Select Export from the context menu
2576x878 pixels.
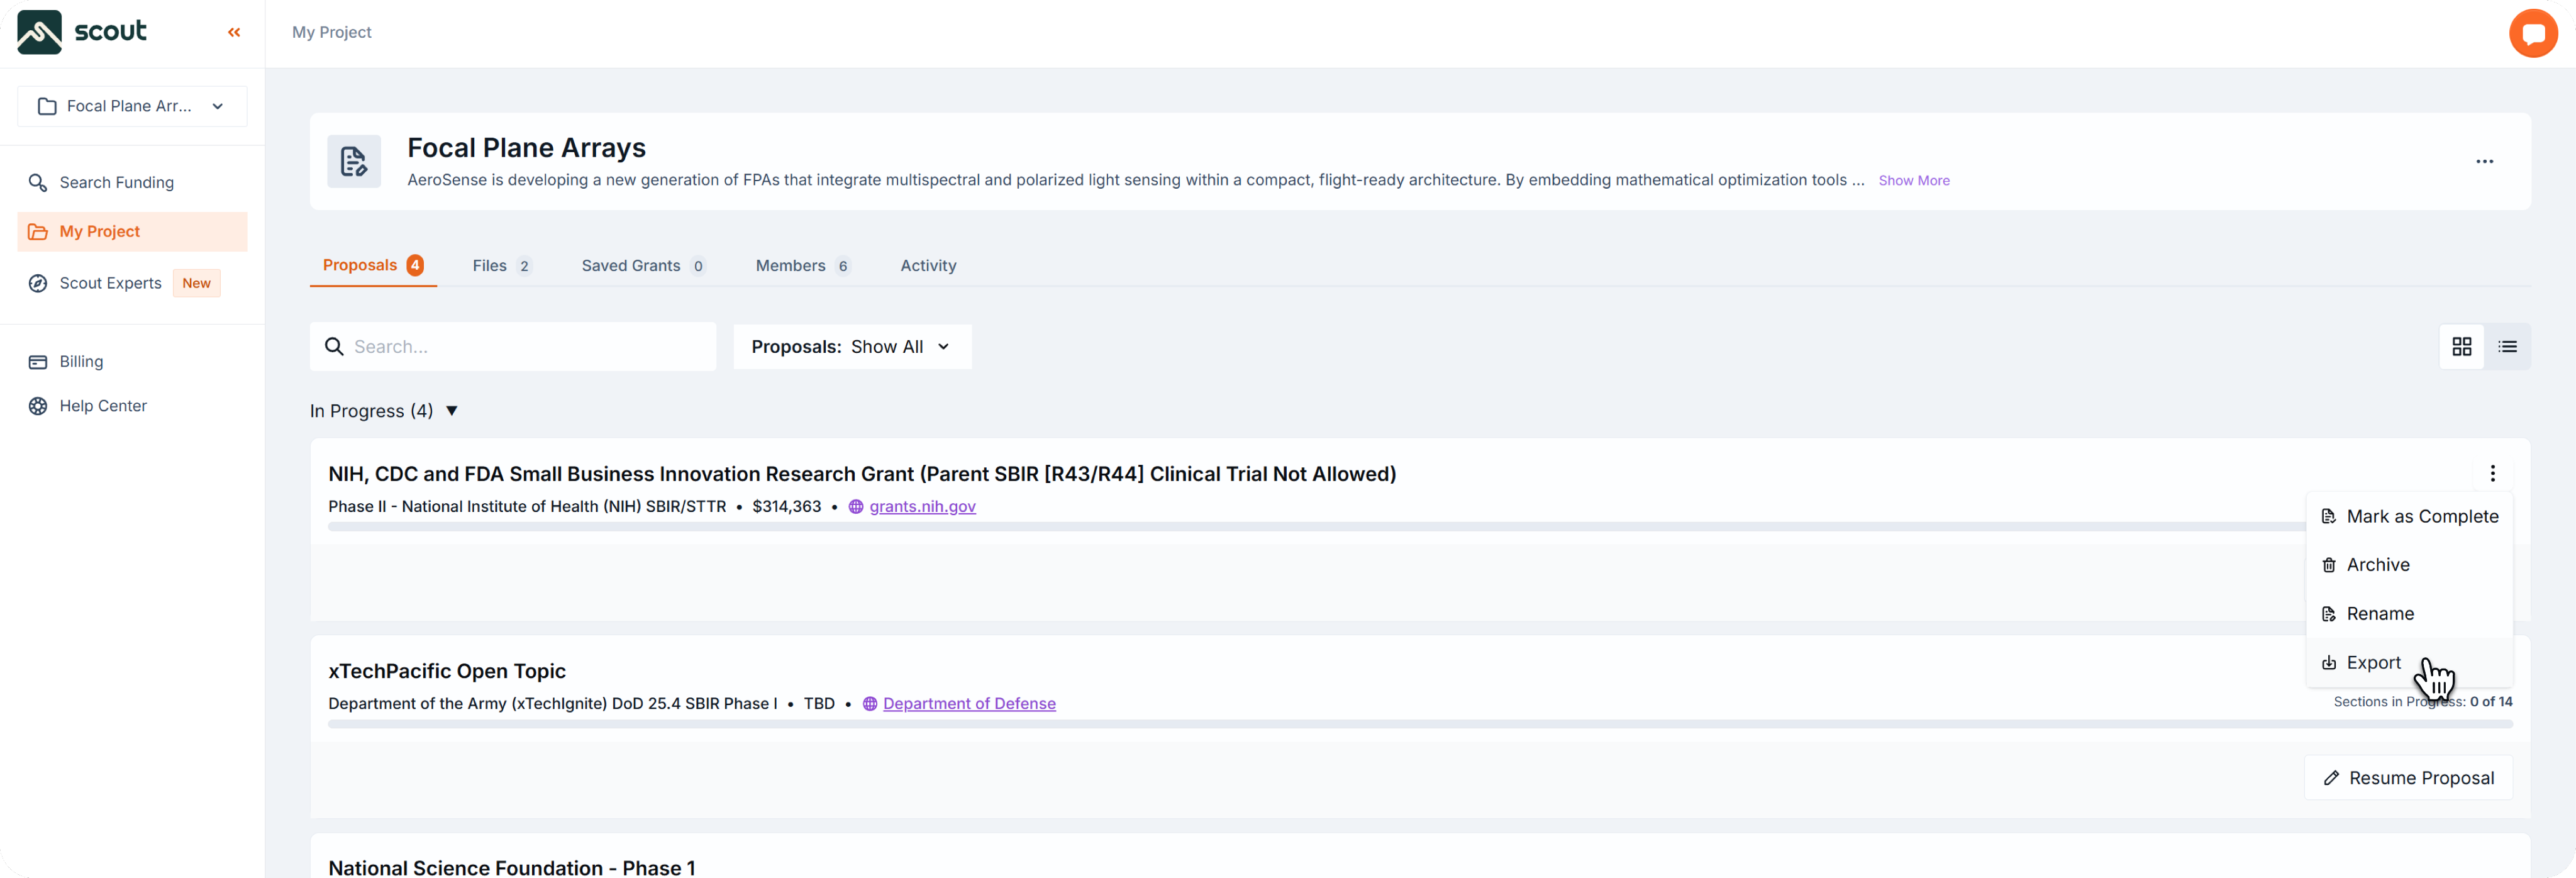[x=2372, y=663]
